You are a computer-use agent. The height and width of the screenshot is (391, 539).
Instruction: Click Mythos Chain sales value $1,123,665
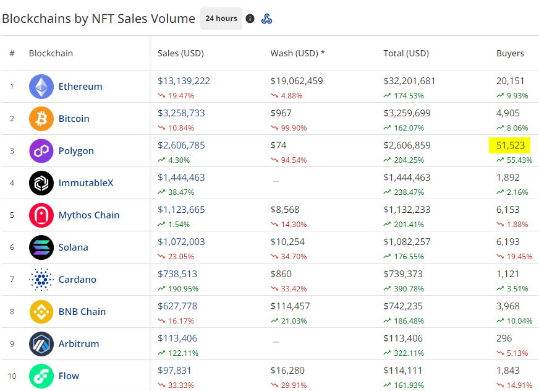(x=181, y=210)
